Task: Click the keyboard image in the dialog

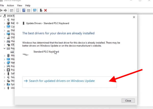Action: coord(25,54)
